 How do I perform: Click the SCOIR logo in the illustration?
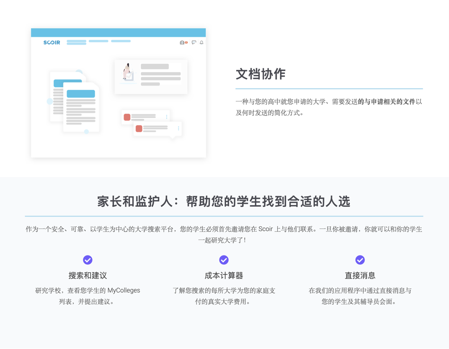[x=52, y=42]
